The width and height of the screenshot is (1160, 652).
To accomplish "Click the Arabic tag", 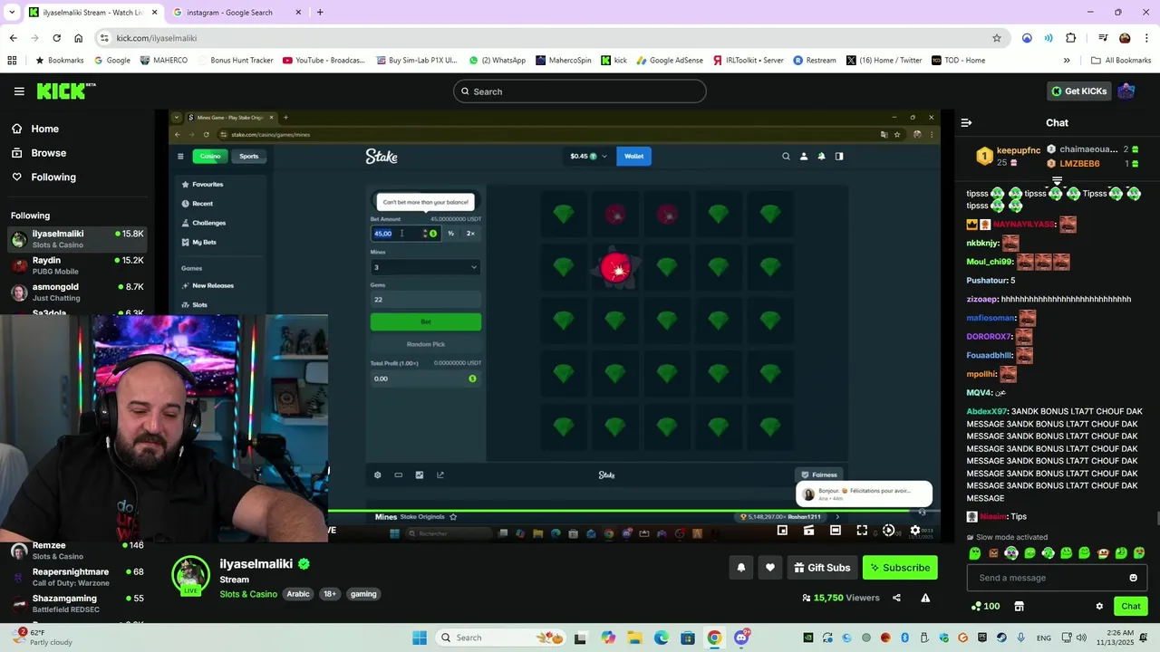I will point(298,594).
